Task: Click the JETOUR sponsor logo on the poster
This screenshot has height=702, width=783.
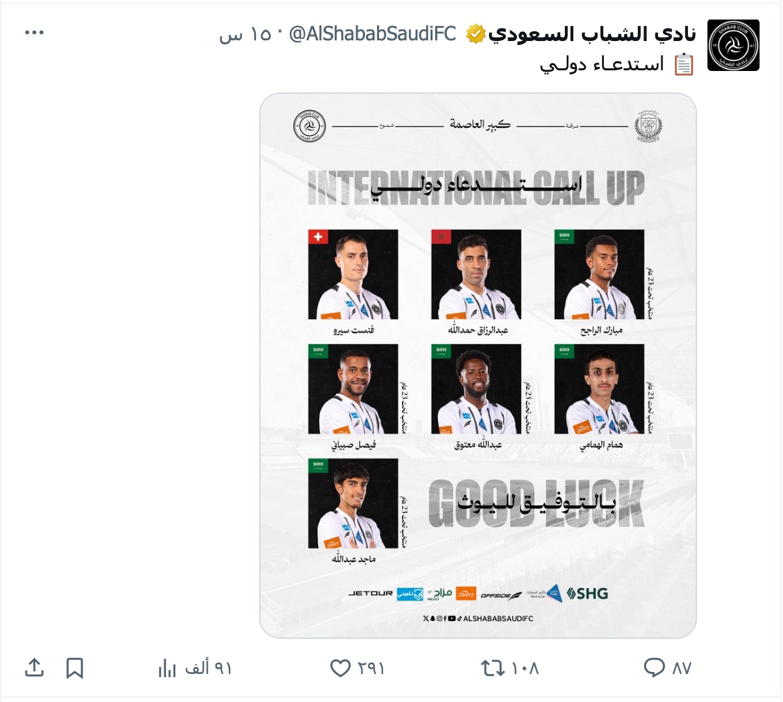Action: [x=371, y=593]
